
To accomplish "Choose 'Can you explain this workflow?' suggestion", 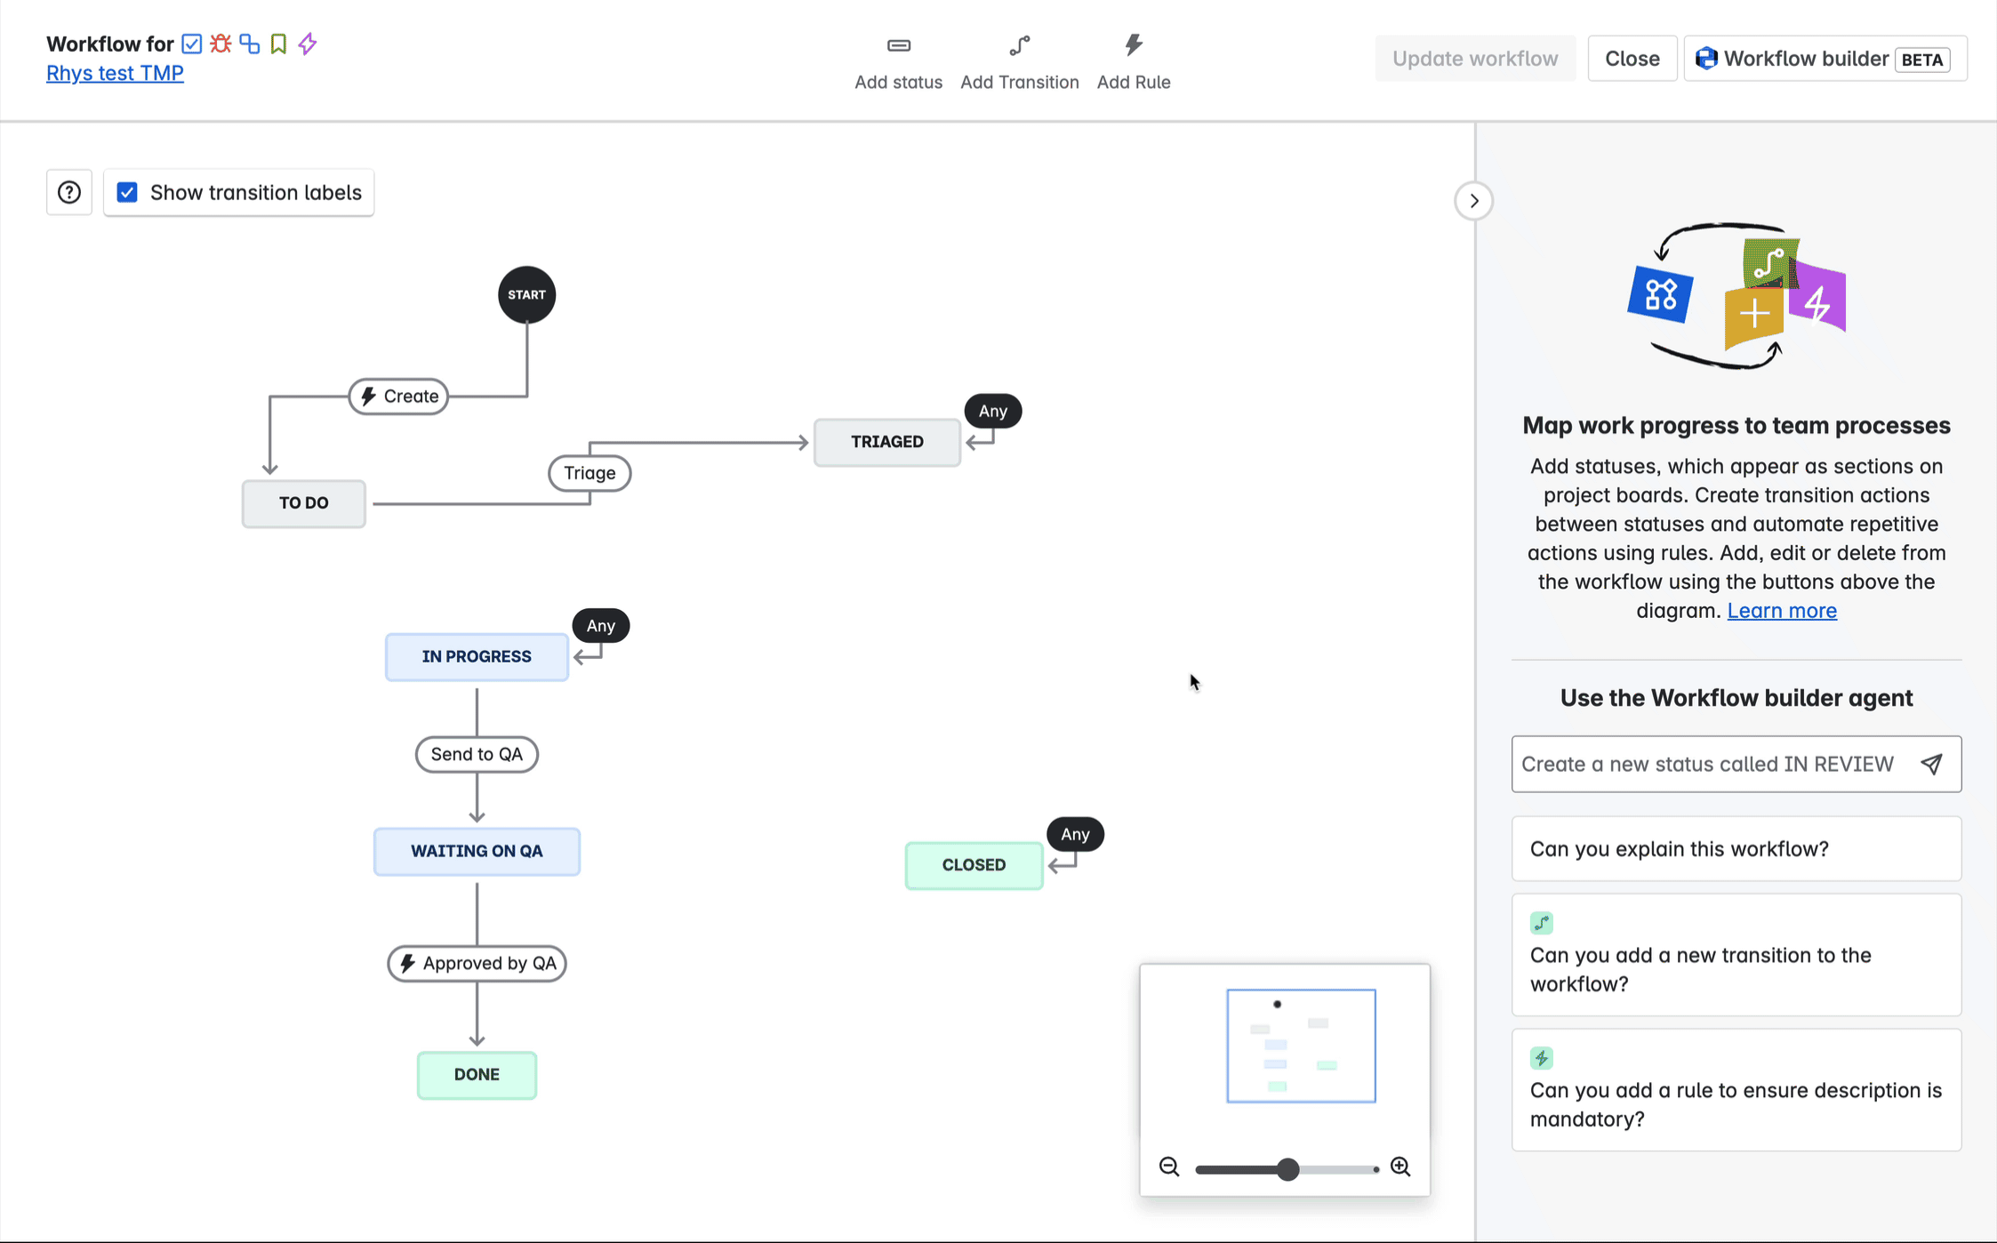I will coord(1736,848).
